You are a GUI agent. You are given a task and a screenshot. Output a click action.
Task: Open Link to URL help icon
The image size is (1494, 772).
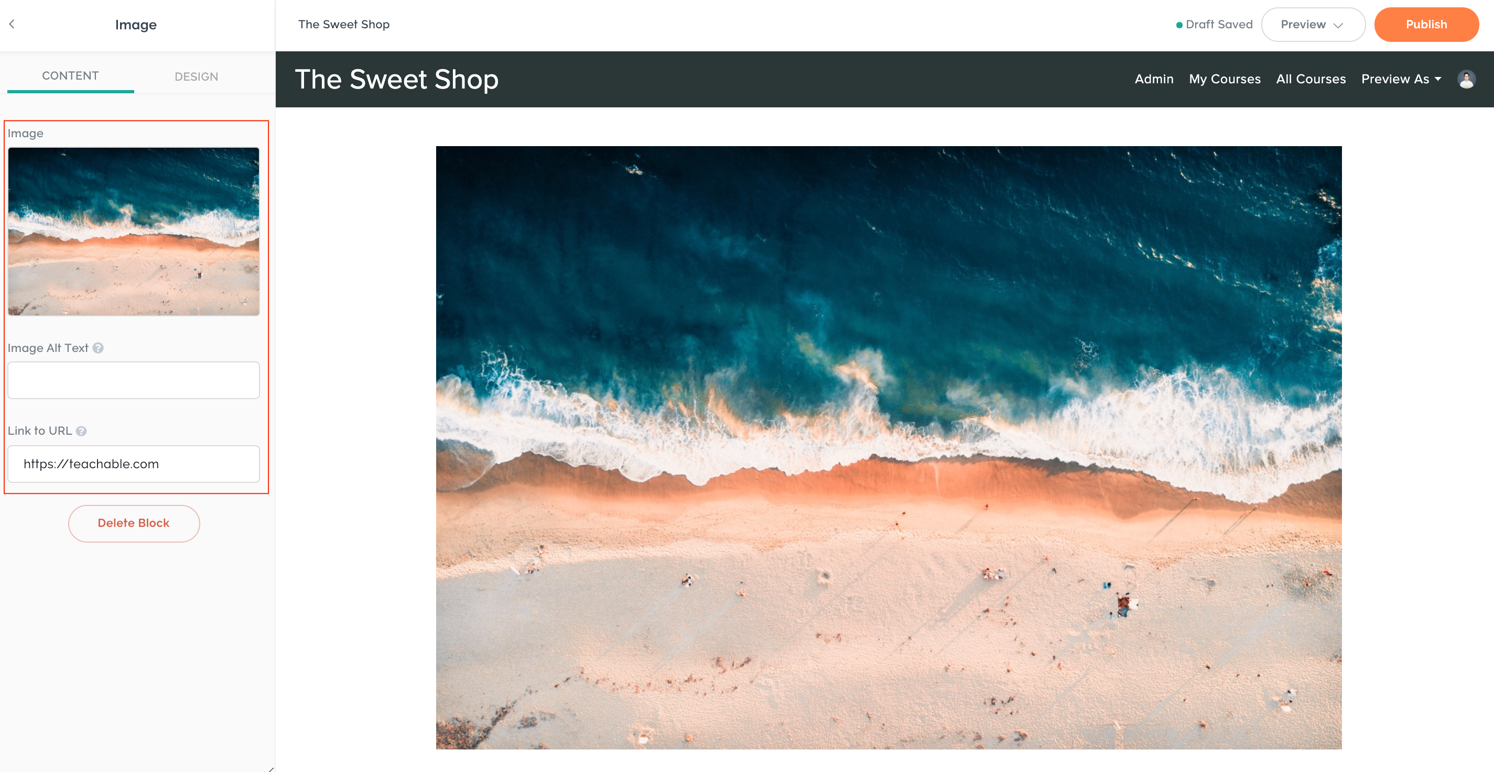81,431
